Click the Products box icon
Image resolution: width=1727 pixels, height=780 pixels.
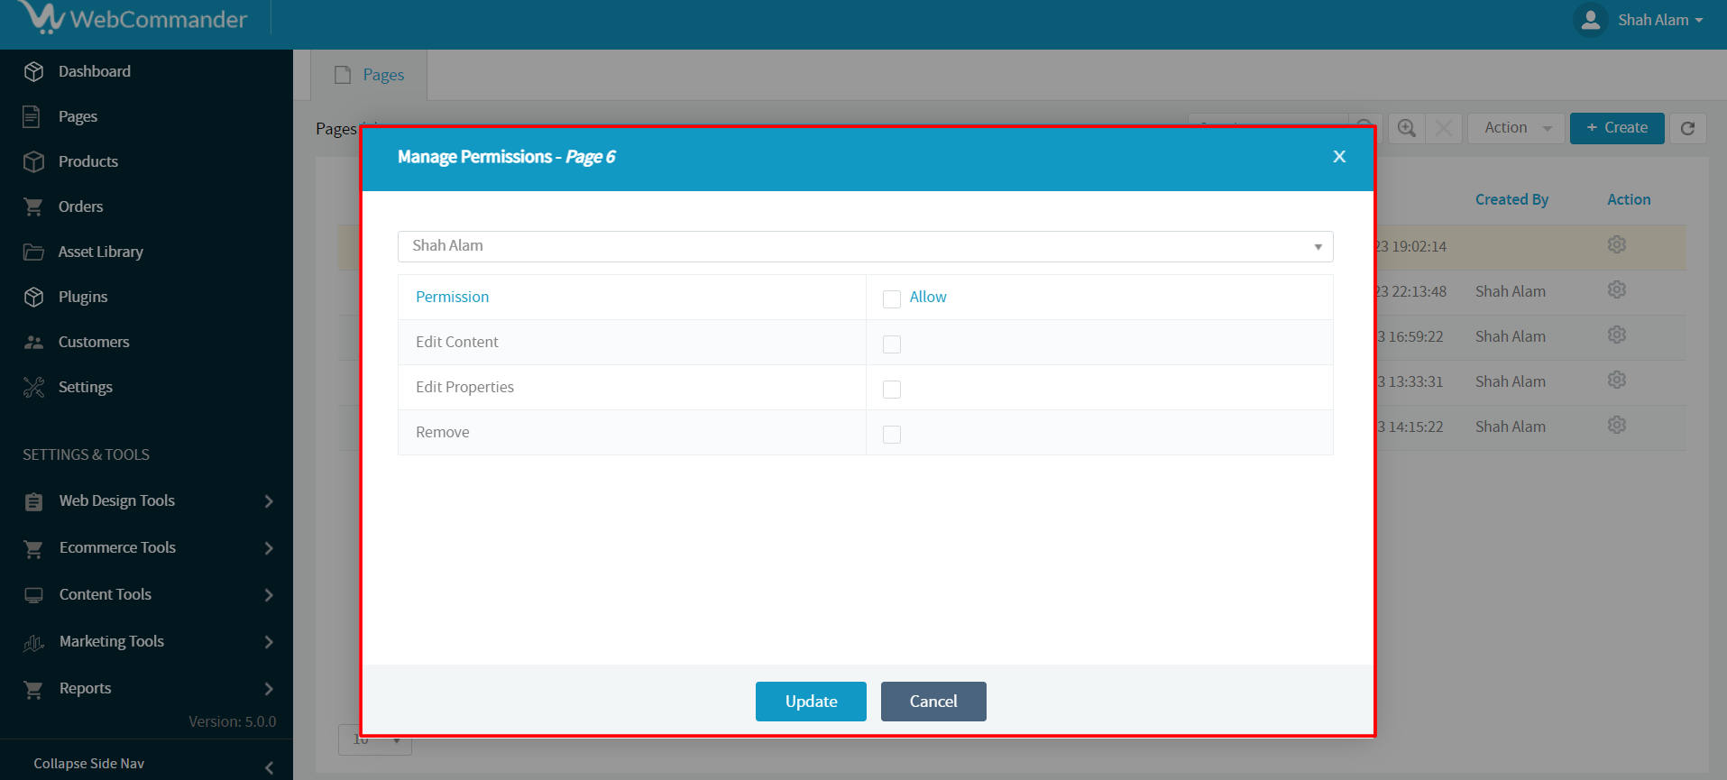(33, 161)
